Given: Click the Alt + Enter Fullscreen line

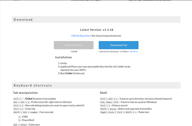Looking at the screenshot, I should click(27, 125).
